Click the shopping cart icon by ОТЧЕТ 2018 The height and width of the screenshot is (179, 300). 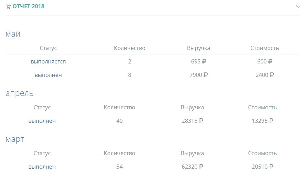[x=8, y=7]
